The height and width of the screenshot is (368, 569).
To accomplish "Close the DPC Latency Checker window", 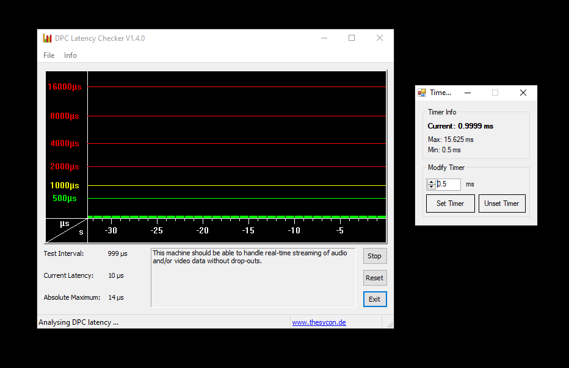I will [x=380, y=38].
